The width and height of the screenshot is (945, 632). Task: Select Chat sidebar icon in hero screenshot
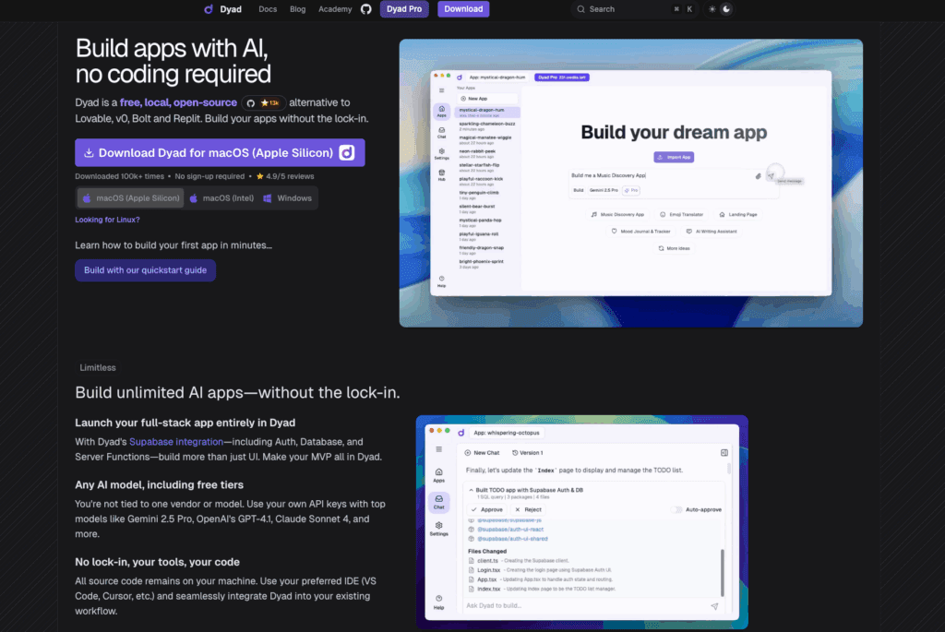point(442,133)
